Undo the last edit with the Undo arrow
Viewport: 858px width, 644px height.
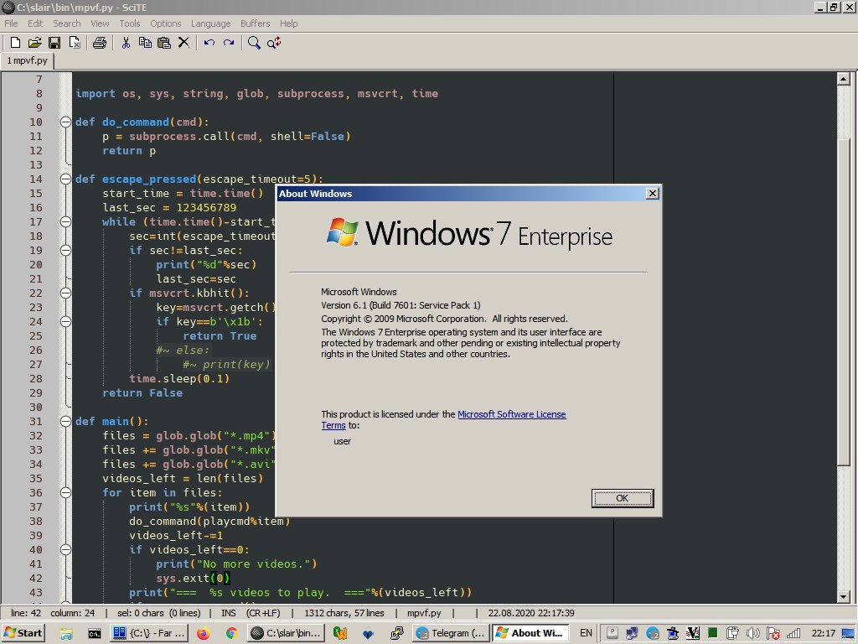point(209,43)
